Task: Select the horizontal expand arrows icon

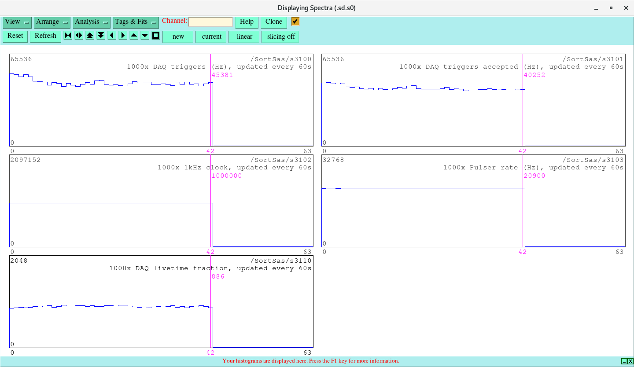Action: pyautogui.click(x=78, y=35)
